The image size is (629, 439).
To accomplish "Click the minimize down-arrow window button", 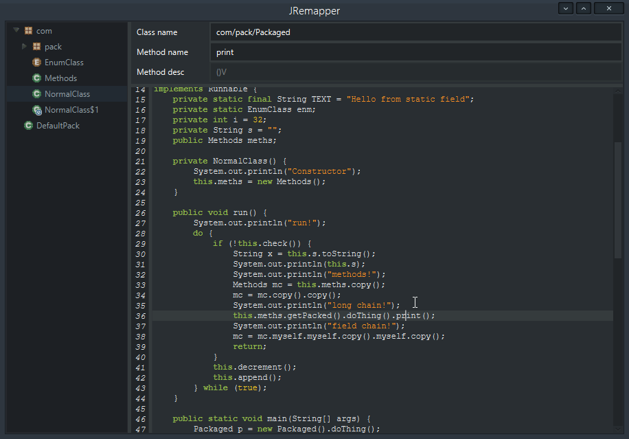I will (566, 8).
